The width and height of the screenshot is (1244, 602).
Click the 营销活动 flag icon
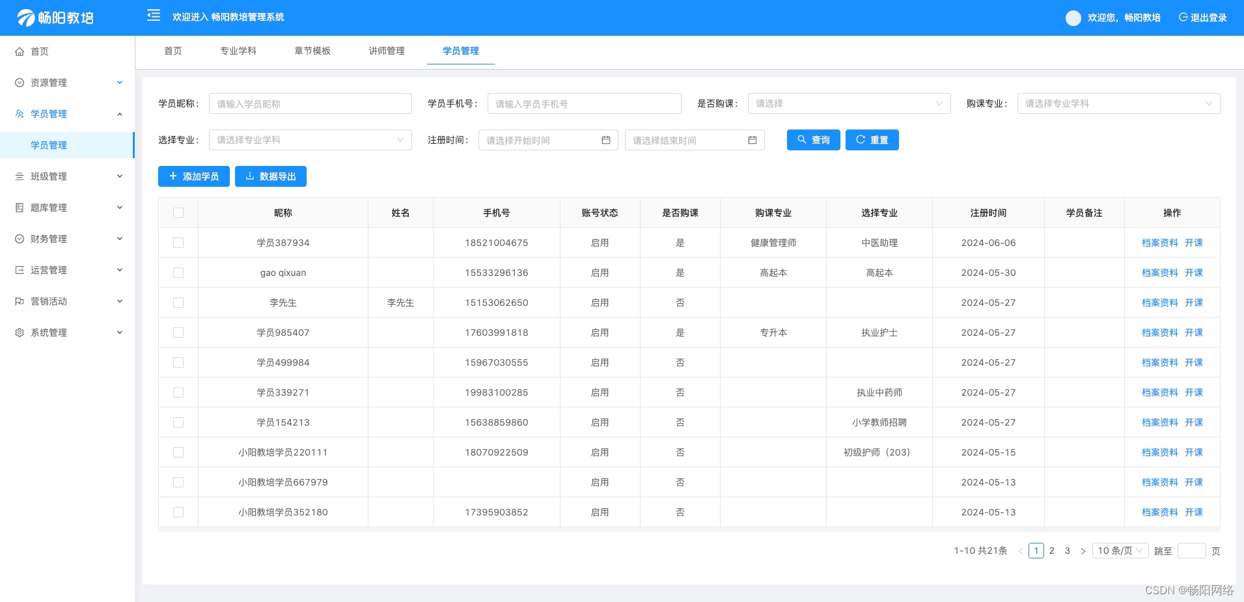(x=20, y=301)
